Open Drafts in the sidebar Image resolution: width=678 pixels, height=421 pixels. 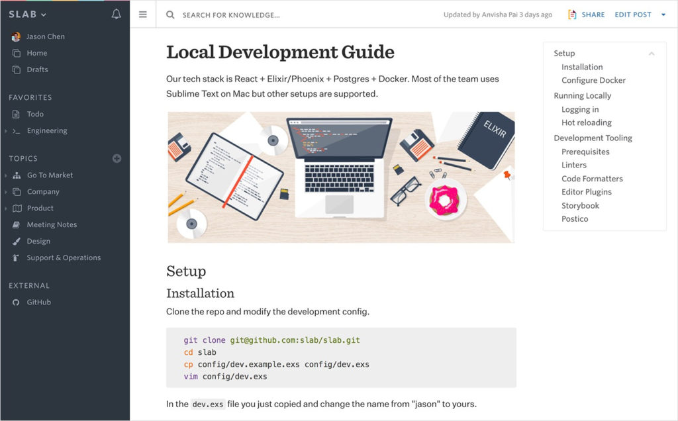(x=37, y=70)
